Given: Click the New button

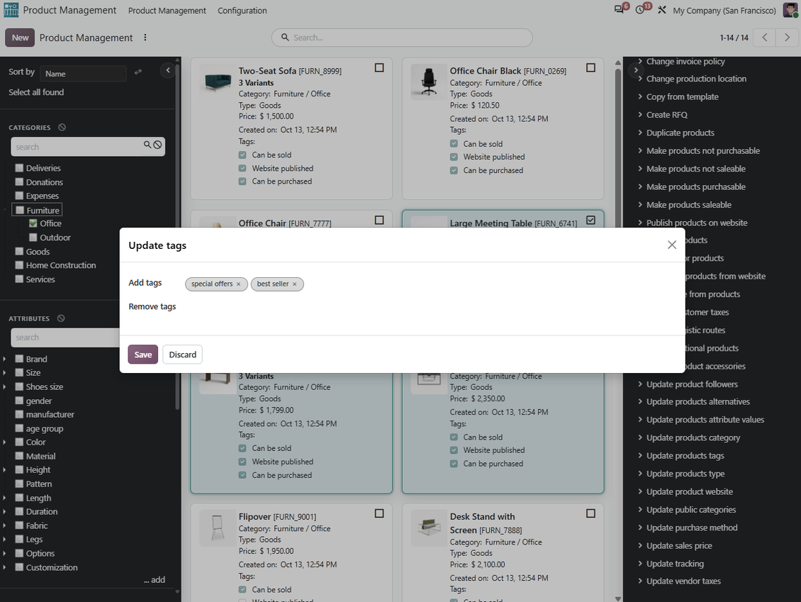Looking at the screenshot, I should tap(20, 38).
